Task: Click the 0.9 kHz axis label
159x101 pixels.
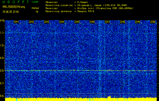Action: pyautogui.click(x=2, y=58)
